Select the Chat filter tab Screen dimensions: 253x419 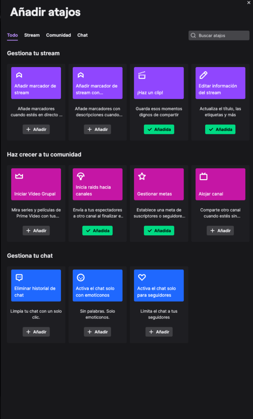(82, 35)
